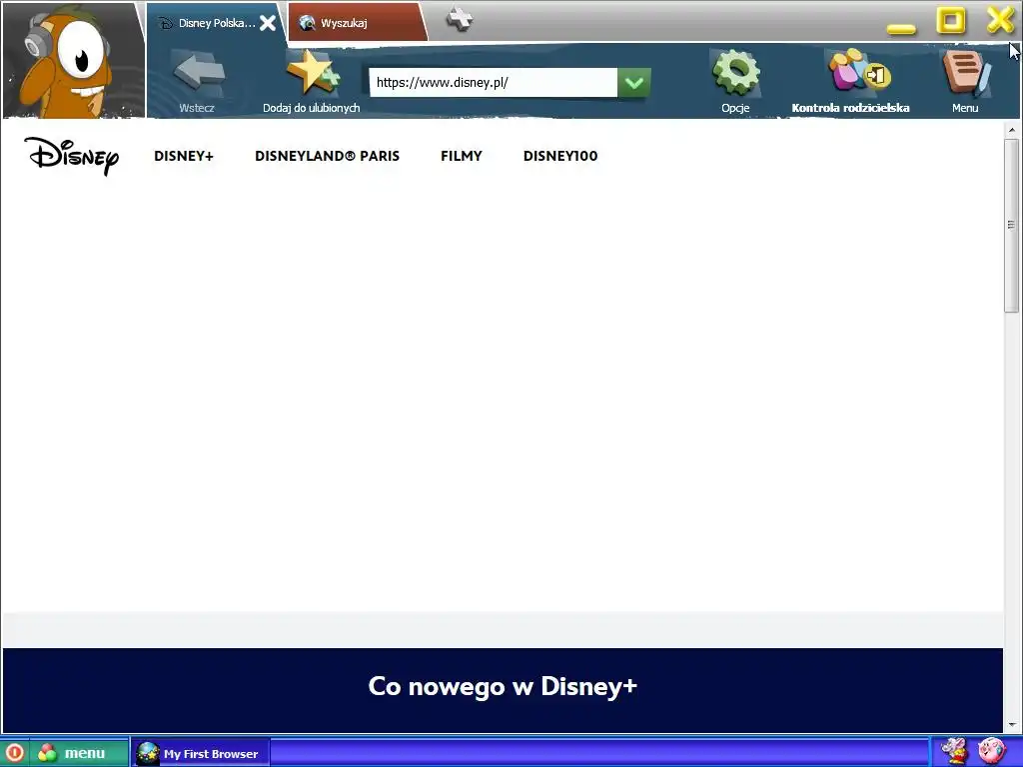Open DISNEYLAND® PARIS navigation link
Viewport: 1023px width, 767px height.
point(327,156)
